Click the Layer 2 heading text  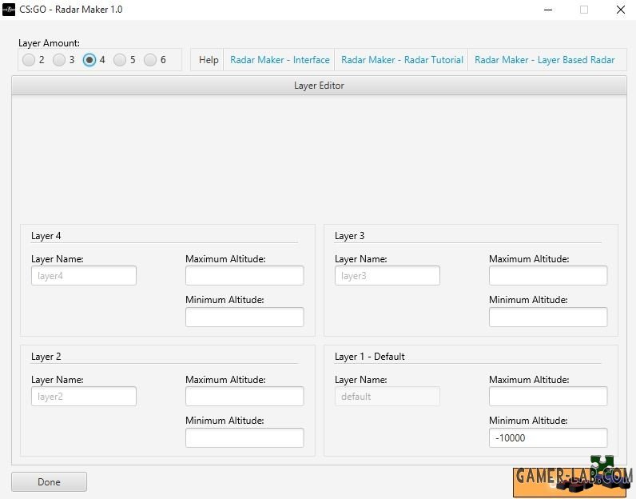pyautogui.click(x=46, y=356)
